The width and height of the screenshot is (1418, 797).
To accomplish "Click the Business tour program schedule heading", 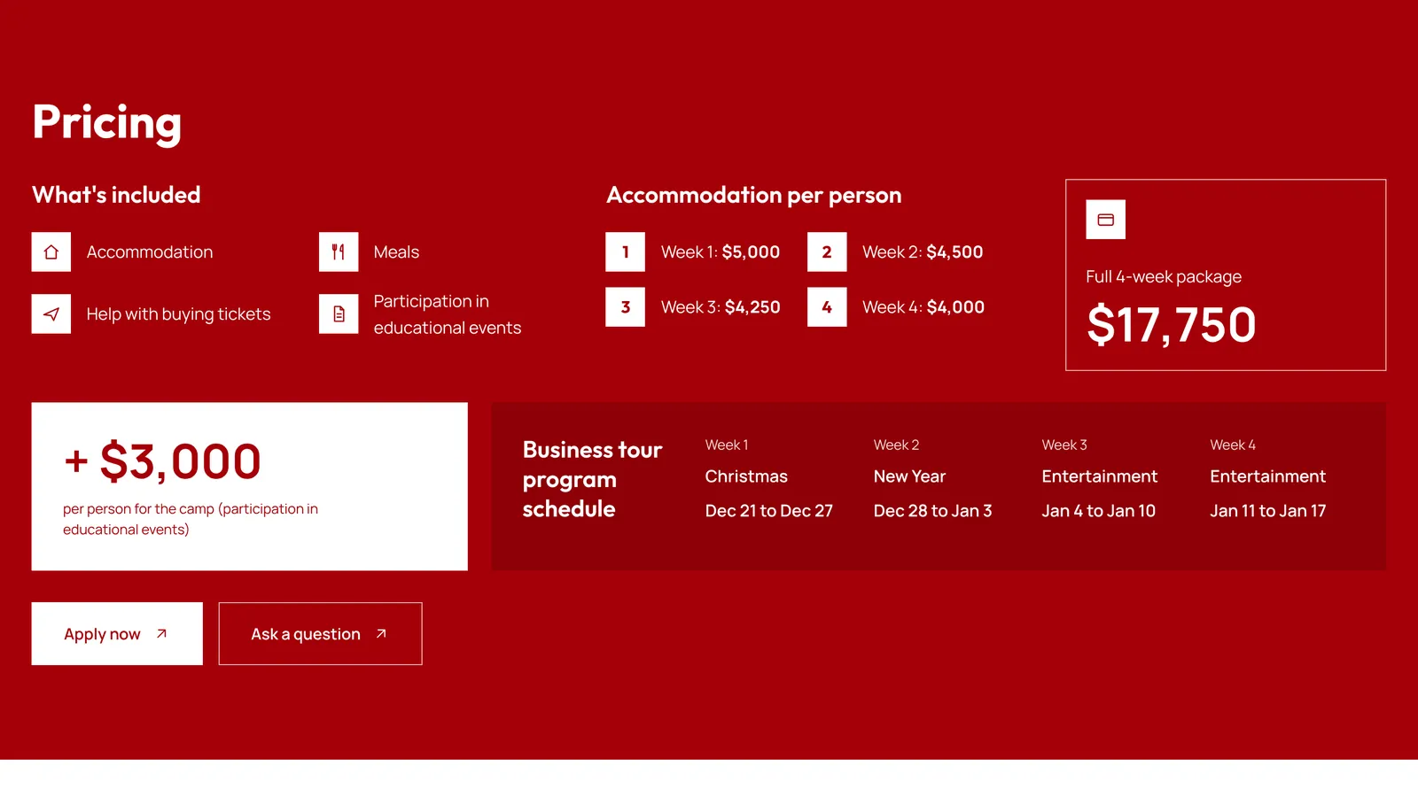I will pos(592,479).
